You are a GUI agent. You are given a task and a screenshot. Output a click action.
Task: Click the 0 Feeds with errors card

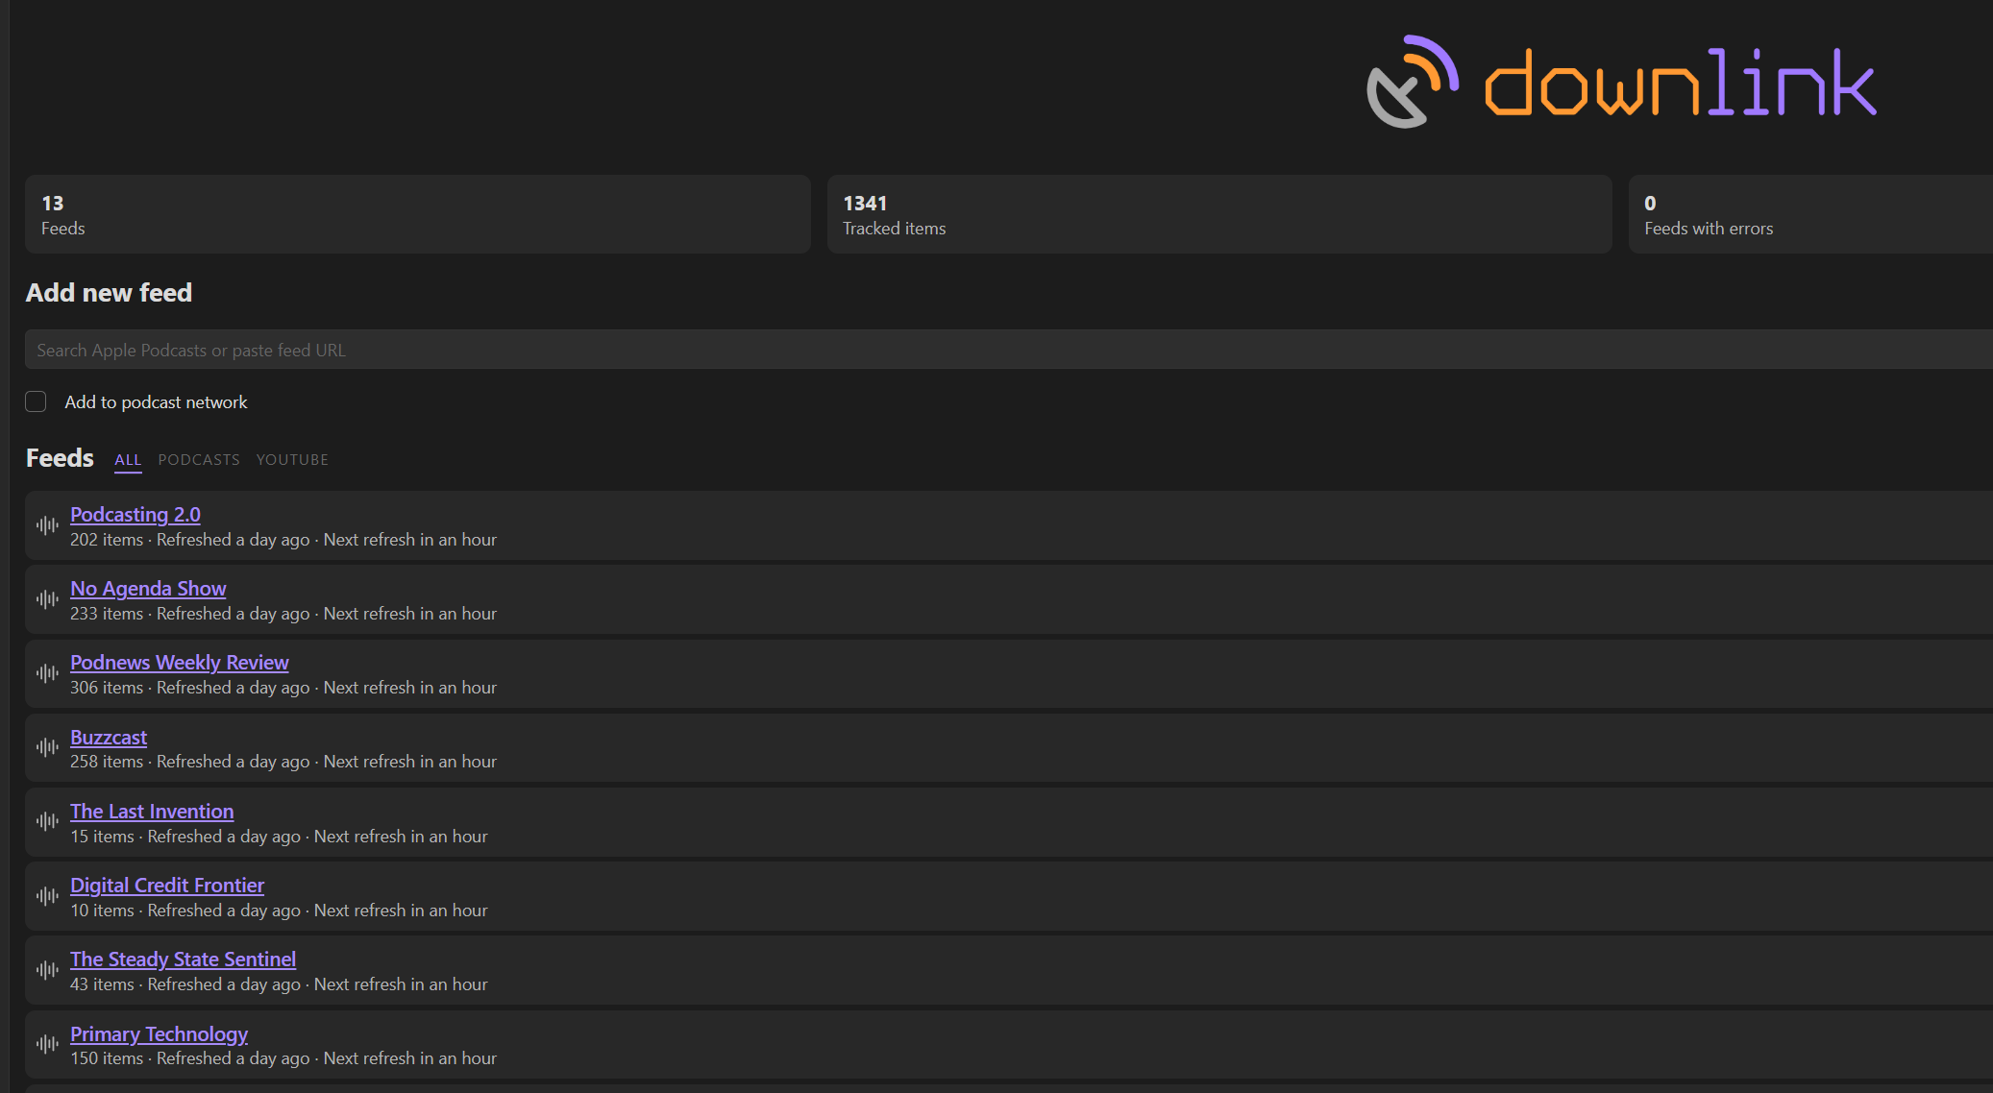coord(1810,214)
